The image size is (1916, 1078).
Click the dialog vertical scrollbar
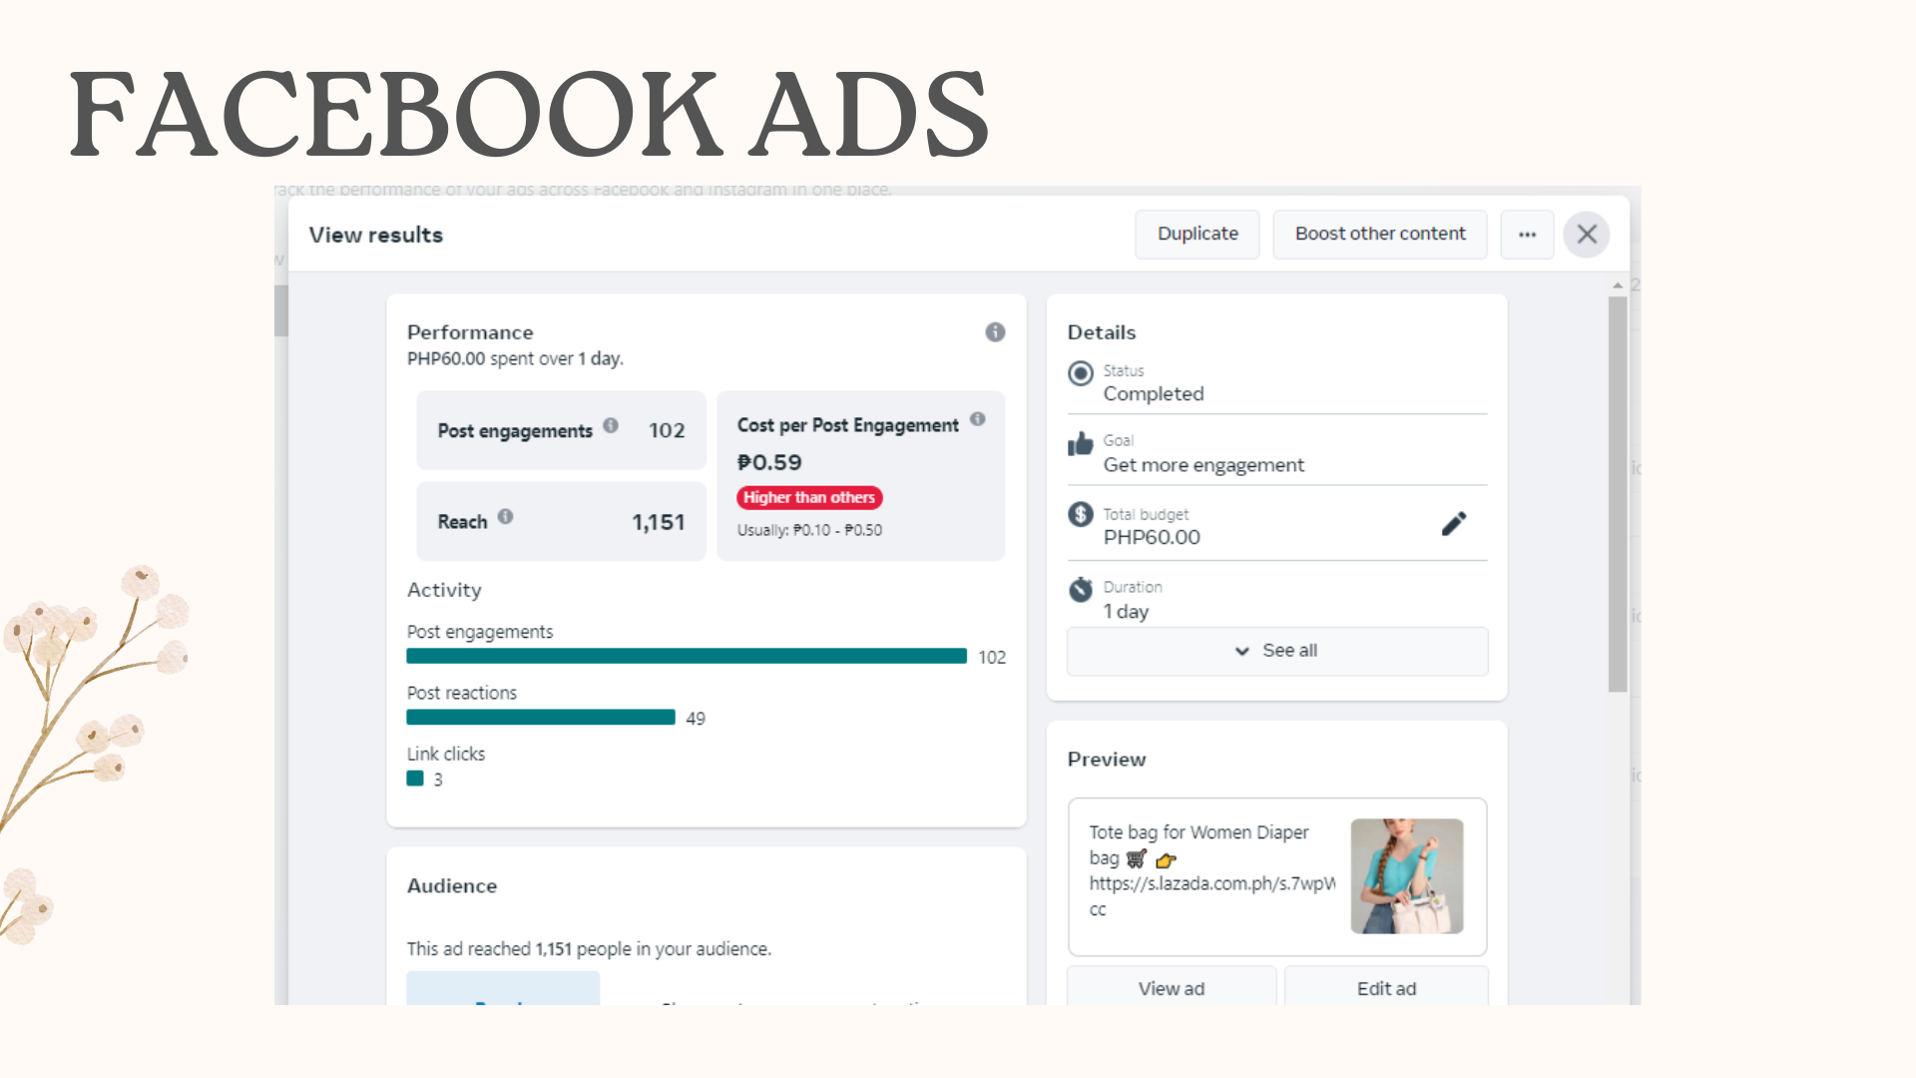point(1618,494)
